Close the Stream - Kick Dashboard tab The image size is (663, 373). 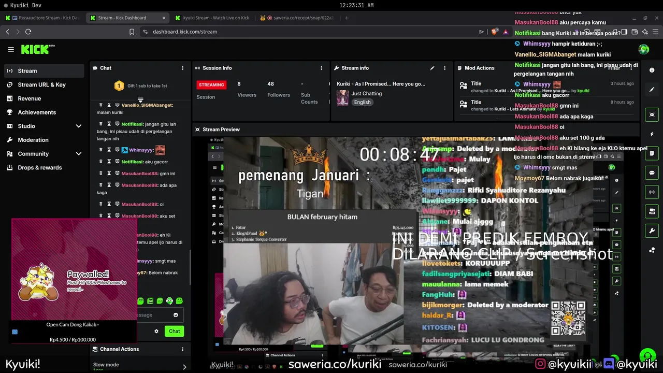pos(164,18)
